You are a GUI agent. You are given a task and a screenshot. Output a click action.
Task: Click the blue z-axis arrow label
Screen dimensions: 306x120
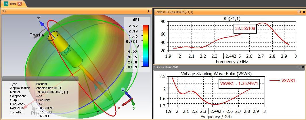(39, 18)
